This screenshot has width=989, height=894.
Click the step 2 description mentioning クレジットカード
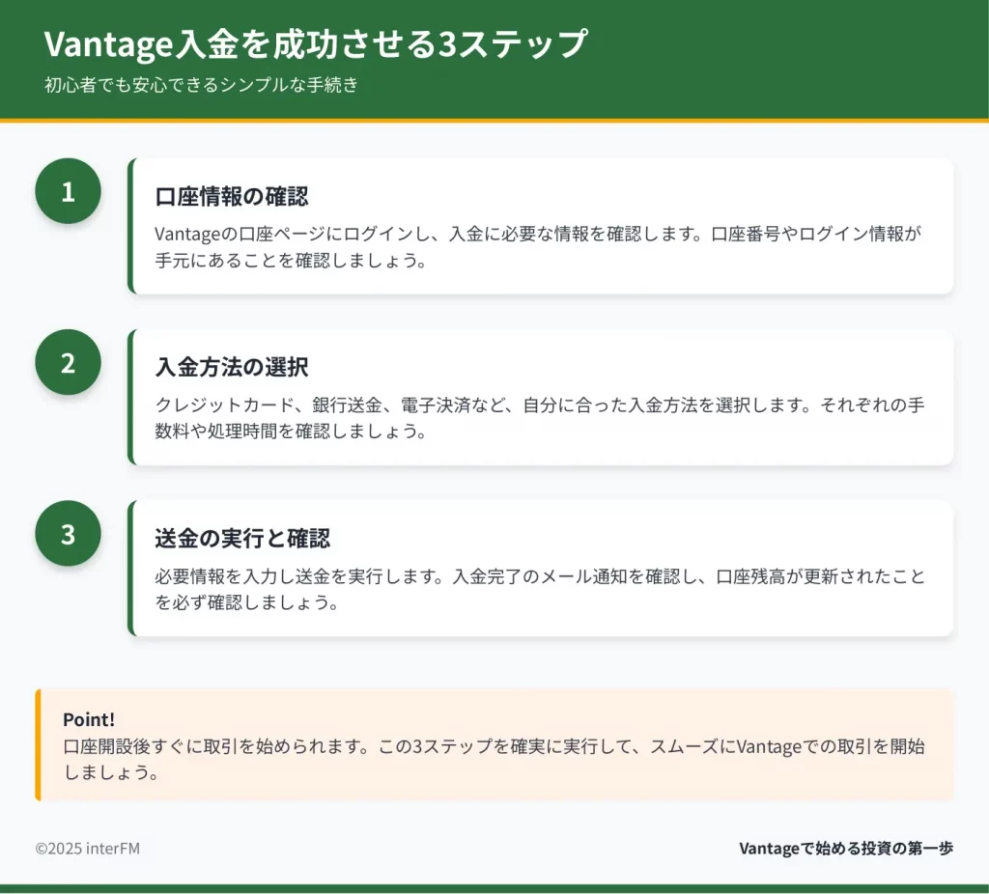point(539,418)
